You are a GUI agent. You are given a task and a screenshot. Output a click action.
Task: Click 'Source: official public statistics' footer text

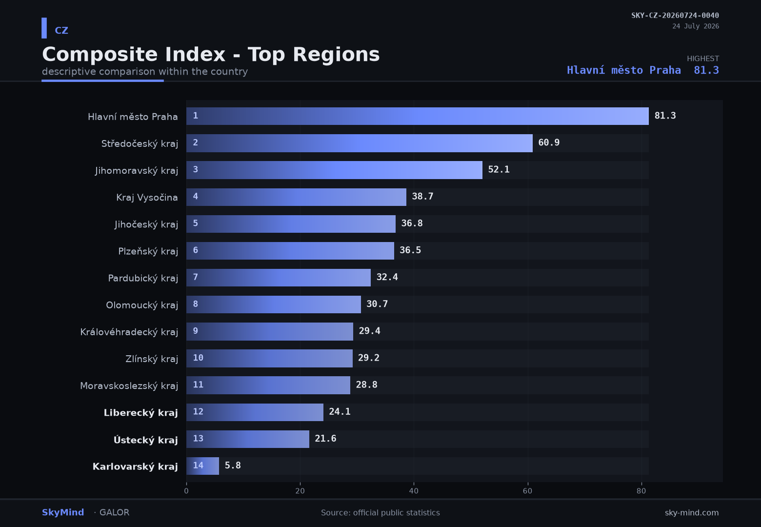tap(380, 513)
